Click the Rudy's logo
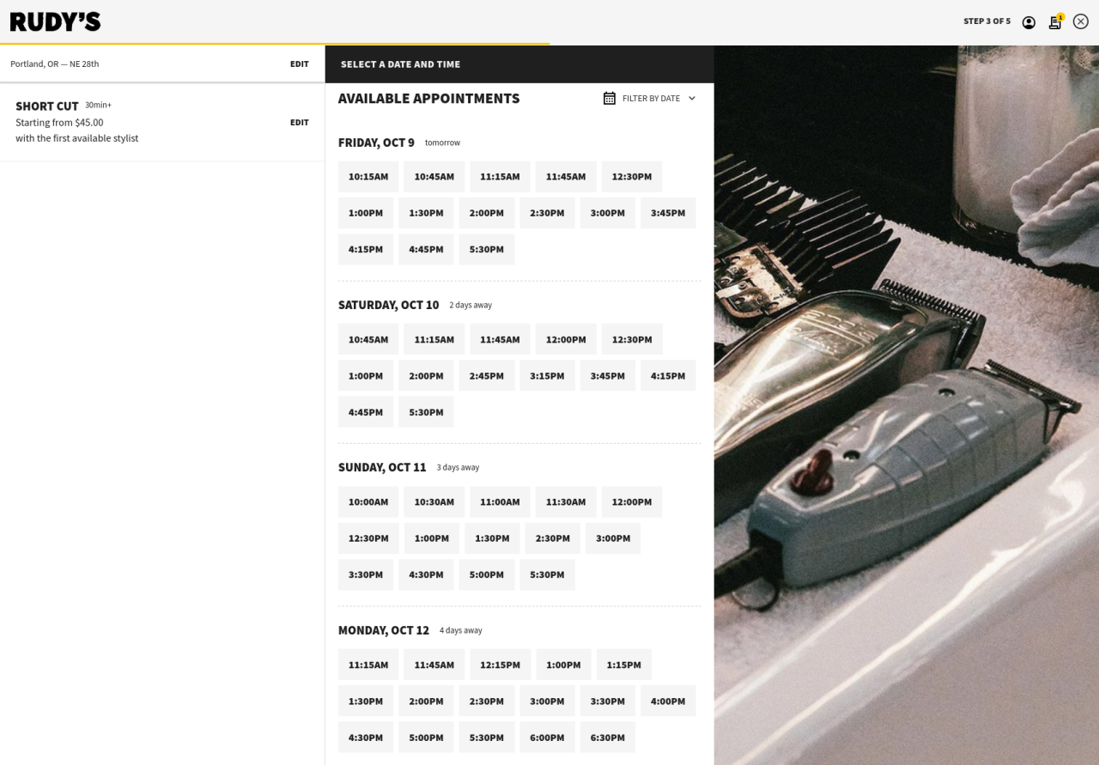Image resolution: width=1099 pixels, height=765 pixels. tap(56, 21)
